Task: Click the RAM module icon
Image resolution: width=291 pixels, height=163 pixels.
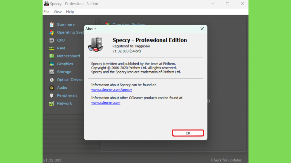Action: click(x=52, y=48)
